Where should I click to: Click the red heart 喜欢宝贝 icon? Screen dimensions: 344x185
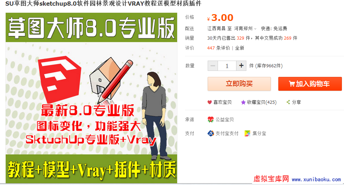tap(209, 102)
